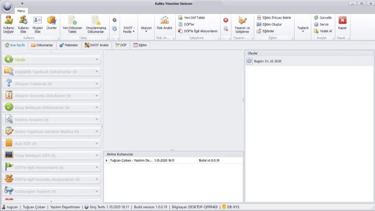Select the Tuğcan Çoban online user row
The image size is (375, 211).
tap(173, 160)
